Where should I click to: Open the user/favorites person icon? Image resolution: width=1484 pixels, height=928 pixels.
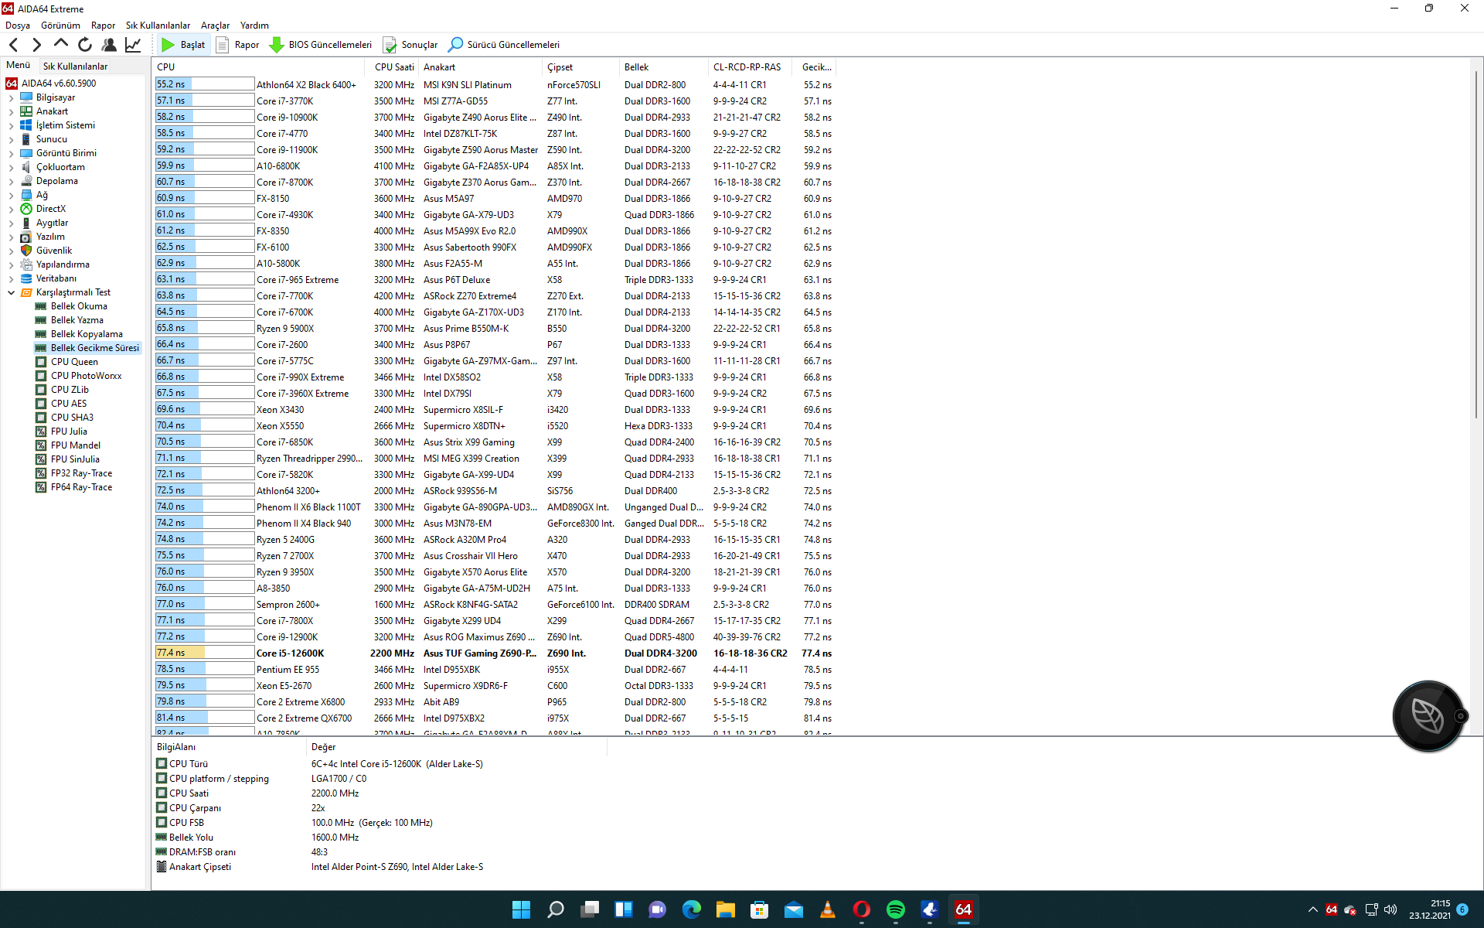109,45
